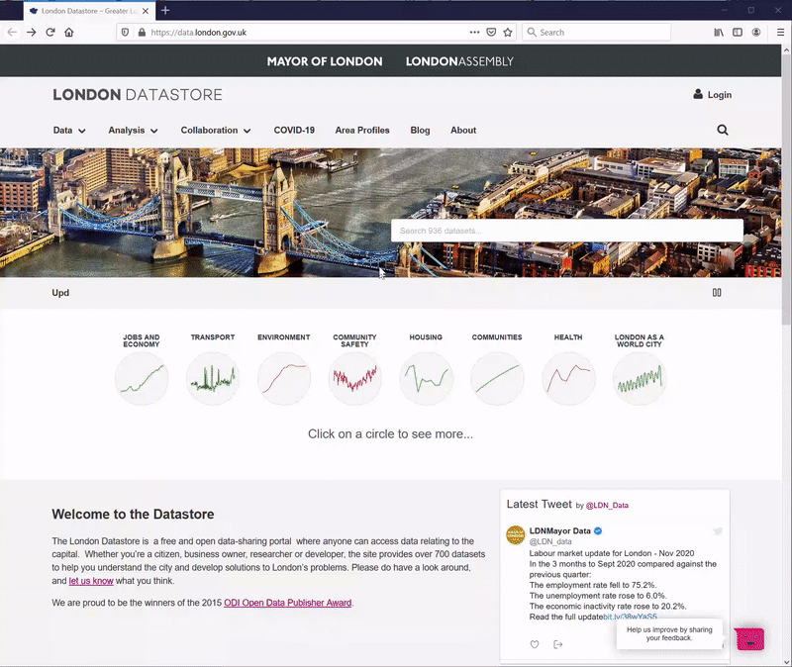Click the 'Latest Tweet' heading
The image size is (792, 667).
click(x=539, y=504)
